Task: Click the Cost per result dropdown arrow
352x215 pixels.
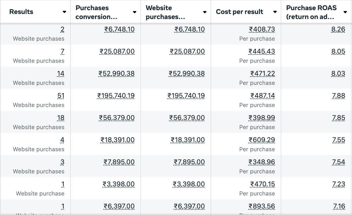Action: tap(275, 12)
